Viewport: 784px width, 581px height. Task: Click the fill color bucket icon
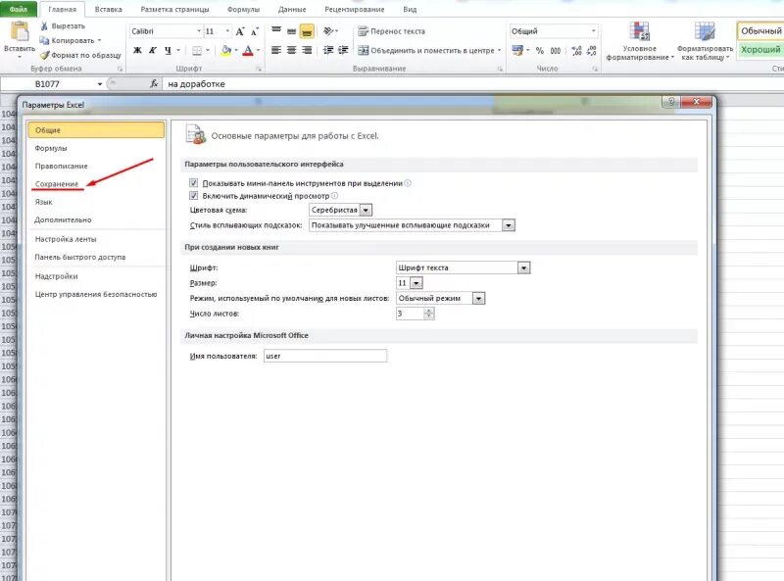pyautogui.click(x=226, y=51)
